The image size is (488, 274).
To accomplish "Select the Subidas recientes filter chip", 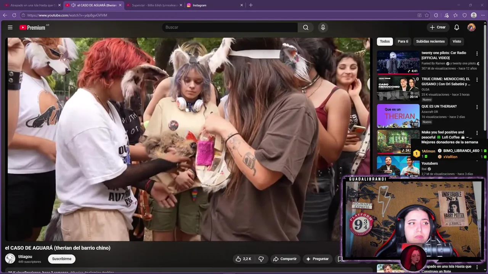I will tap(430, 41).
